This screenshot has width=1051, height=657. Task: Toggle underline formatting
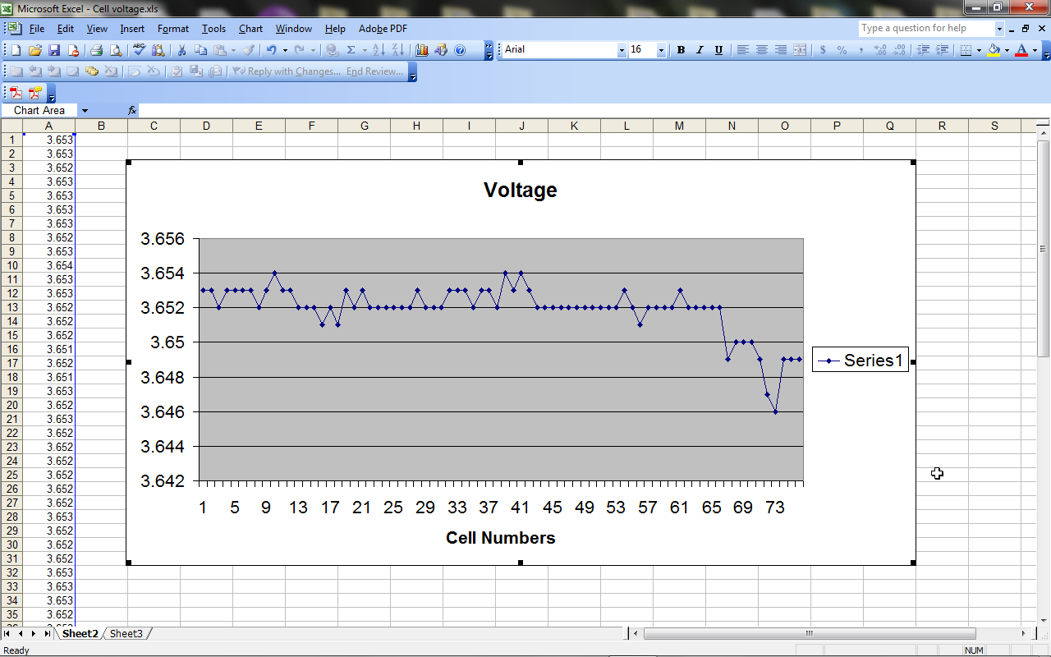click(x=718, y=49)
